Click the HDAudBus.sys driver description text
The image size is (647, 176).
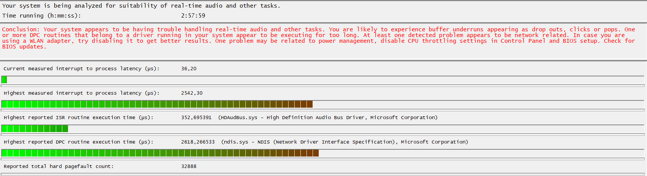coord(328,118)
